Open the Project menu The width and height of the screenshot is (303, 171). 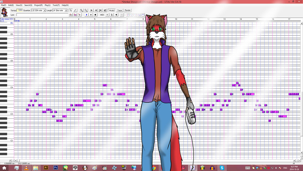(38, 5)
